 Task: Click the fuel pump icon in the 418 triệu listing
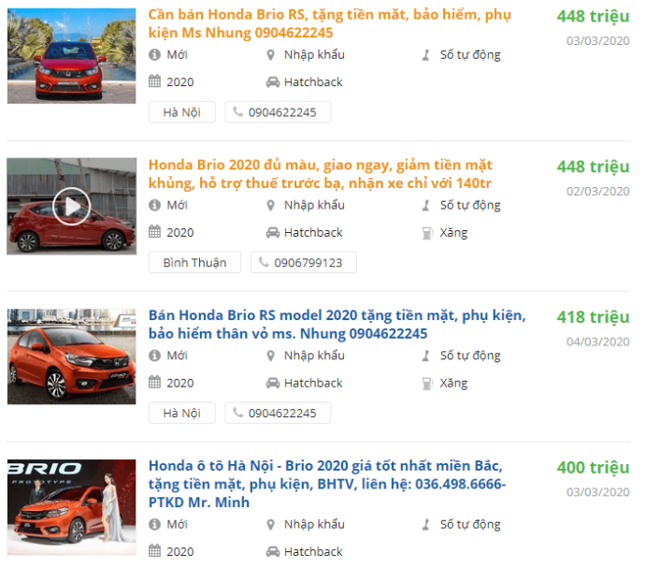(427, 384)
